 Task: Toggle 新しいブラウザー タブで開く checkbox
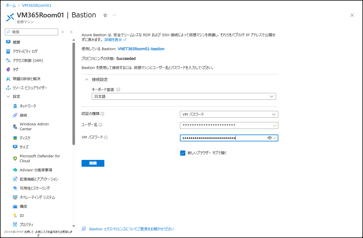pos(183,153)
